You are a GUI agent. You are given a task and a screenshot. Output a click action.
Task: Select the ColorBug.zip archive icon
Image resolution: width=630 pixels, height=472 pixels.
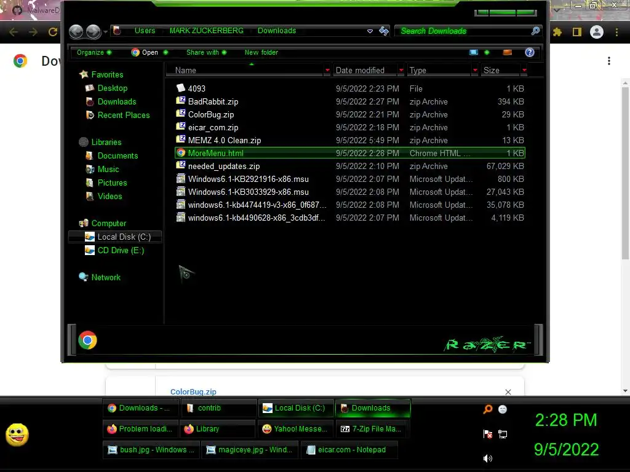pyautogui.click(x=181, y=114)
